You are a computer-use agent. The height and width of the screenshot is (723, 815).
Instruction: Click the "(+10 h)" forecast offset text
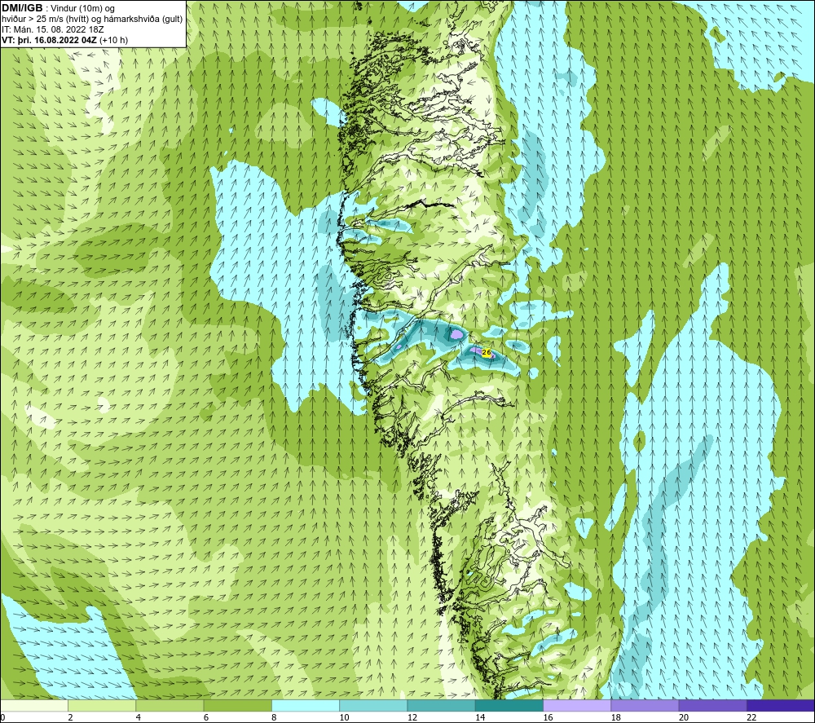coord(113,39)
